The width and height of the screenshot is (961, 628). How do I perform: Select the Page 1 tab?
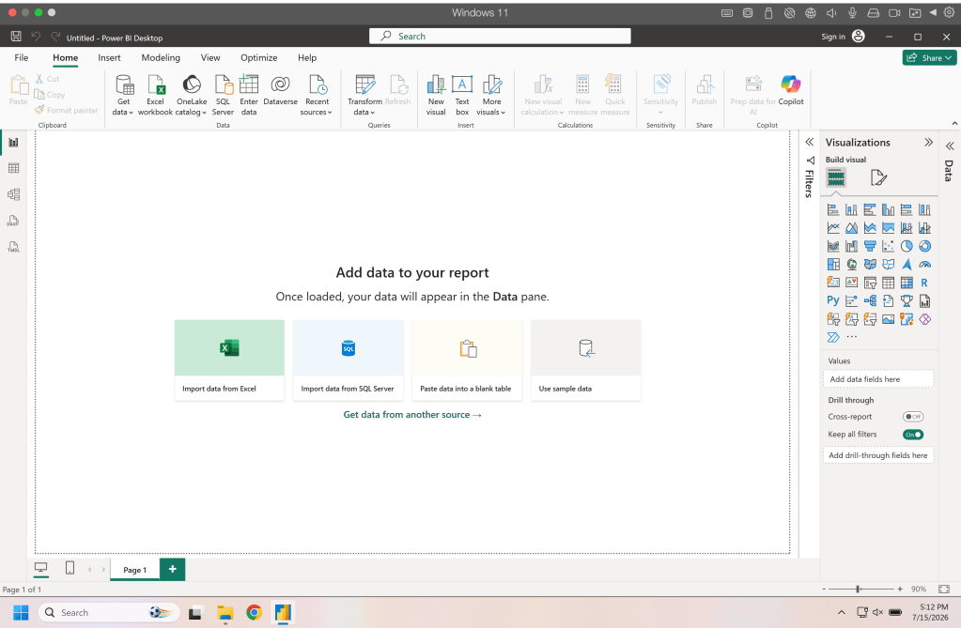pos(135,570)
